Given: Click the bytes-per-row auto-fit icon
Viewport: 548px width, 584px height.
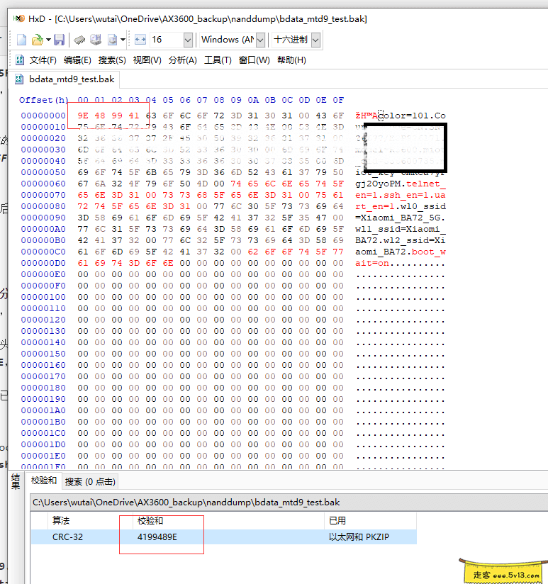Looking at the screenshot, I should pyautogui.click(x=140, y=40).
